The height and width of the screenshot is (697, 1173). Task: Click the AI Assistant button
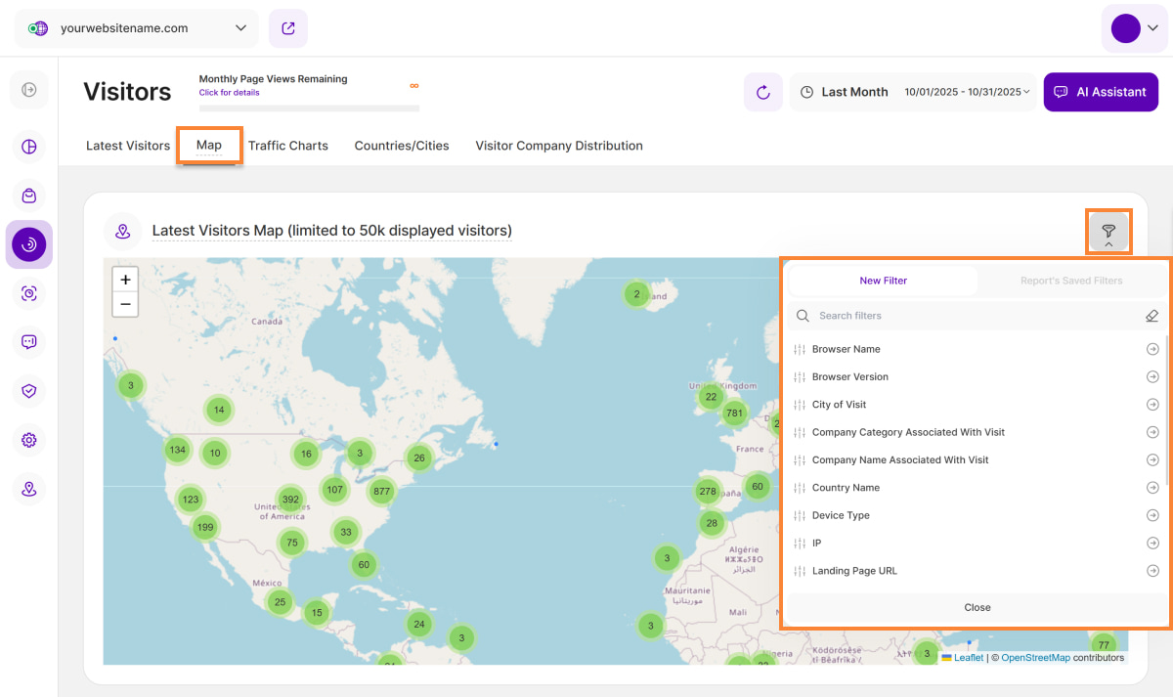coord(1101,92)
